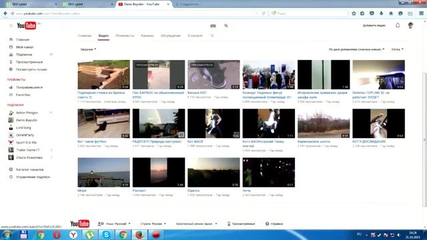Switch to the Обсуждение channel tab
The width and height of the screenshot is (427, 240).
(171, 35)
